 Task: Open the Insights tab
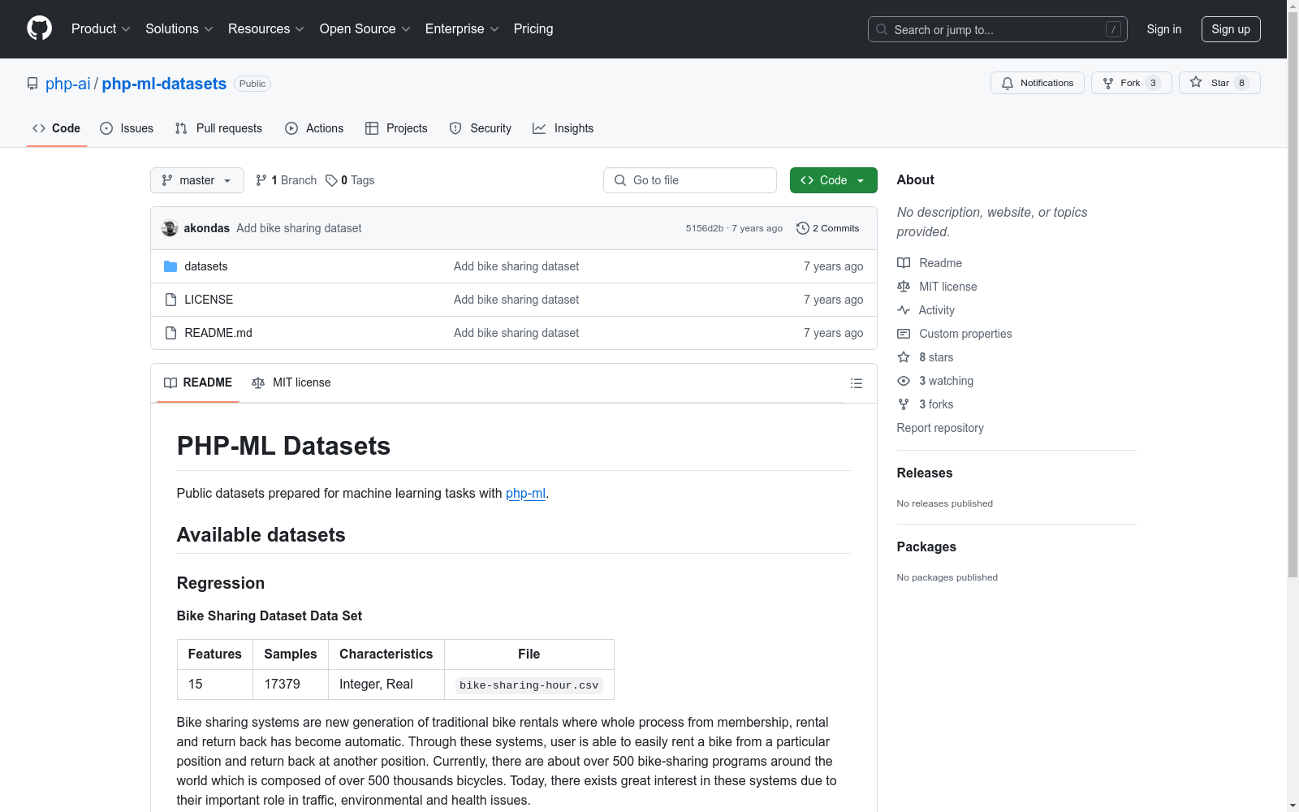pyautogui.click(x=563, y=128)
